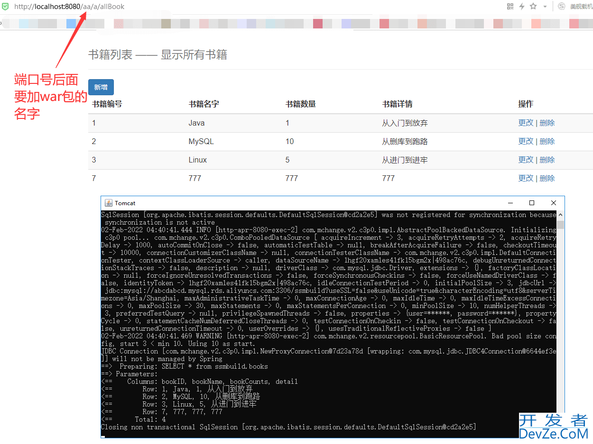Viewport: 593px width, 444px height.
Task: Click 更改 for the Linux book
Action: [526, 160]
